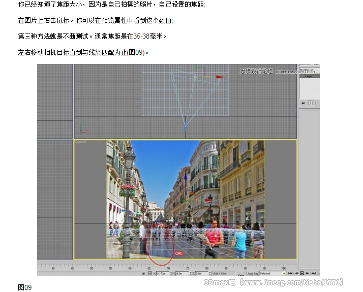Open the Modifier List dropdown
This screenshot has height=292, width=363.
(x=309, y=70)
